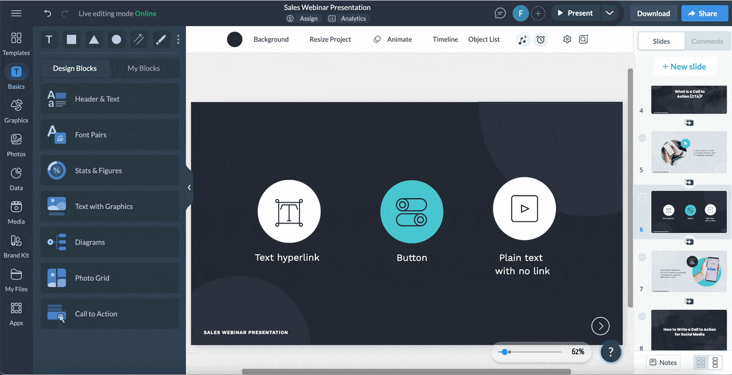This screenshot has width=732, height=375.
Task: Select the triangle shape tool
Action: click(x=94, y=40)
